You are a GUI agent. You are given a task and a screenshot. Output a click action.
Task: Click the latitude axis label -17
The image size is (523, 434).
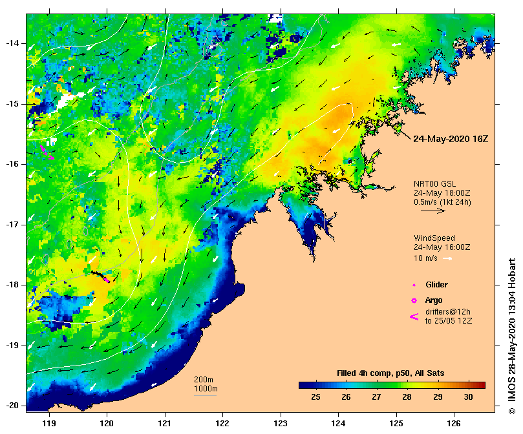pyautogui.click(x=13, y=225)
